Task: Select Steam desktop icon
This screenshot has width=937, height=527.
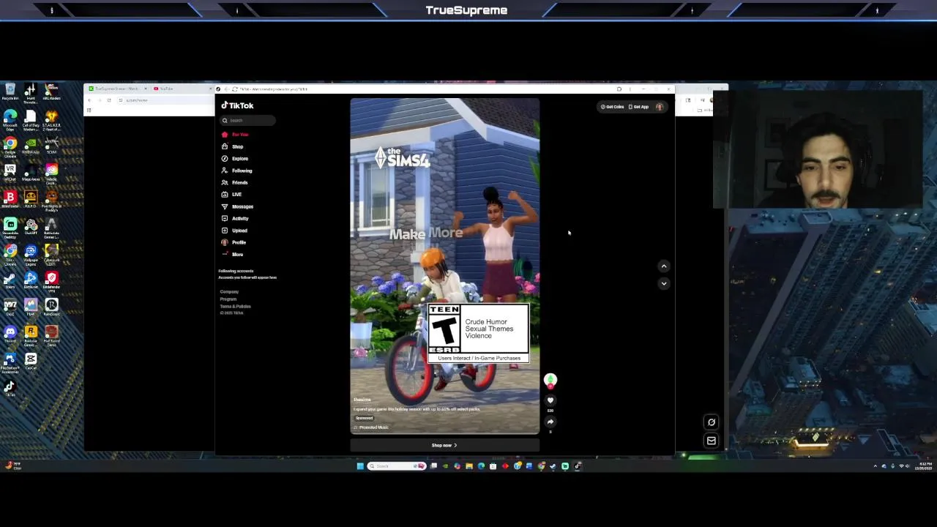Action: pos(10,281)
